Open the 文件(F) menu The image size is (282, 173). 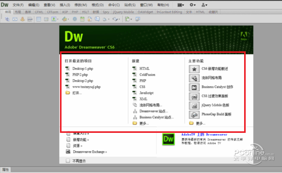pyautogui.click(x=18, y=5)
